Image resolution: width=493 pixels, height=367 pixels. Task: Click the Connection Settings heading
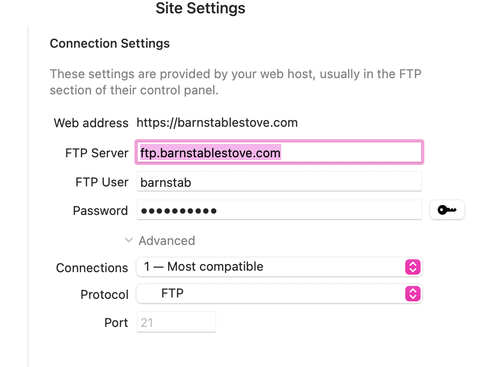pos(110,43)
